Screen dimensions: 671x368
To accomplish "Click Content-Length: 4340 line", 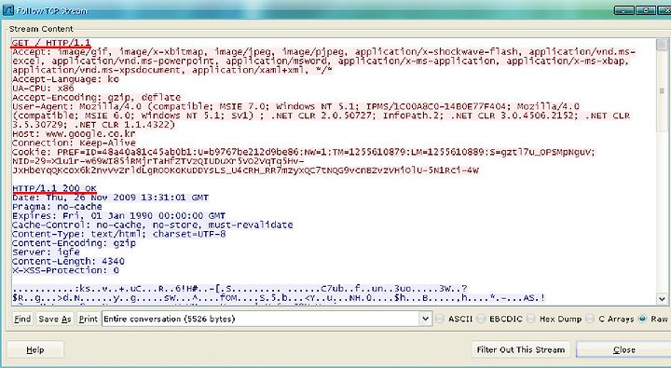I will click(x=68, y=261).
